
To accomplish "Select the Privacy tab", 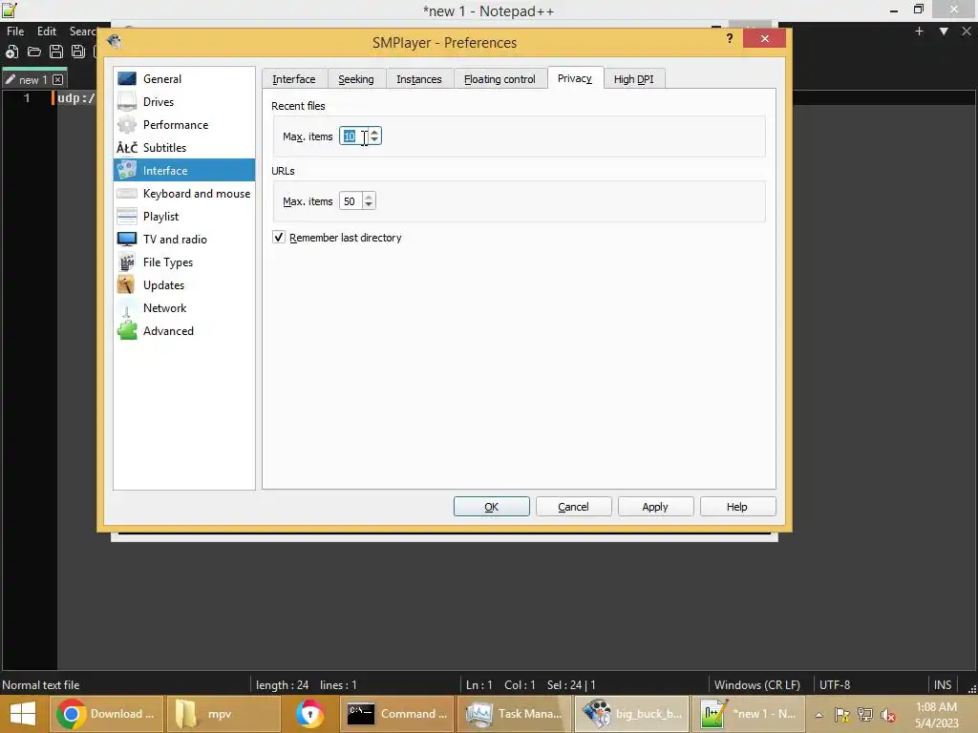I will click(x=575, y=78).
